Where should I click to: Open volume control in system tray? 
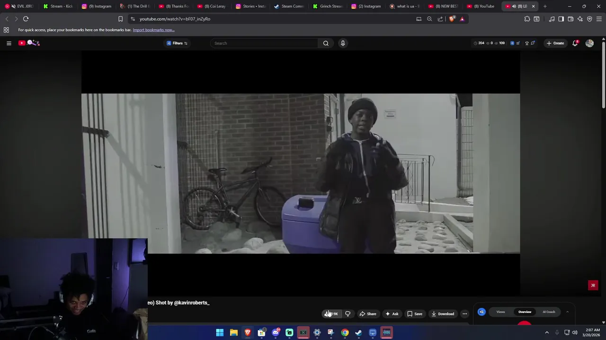click(575, 332)
